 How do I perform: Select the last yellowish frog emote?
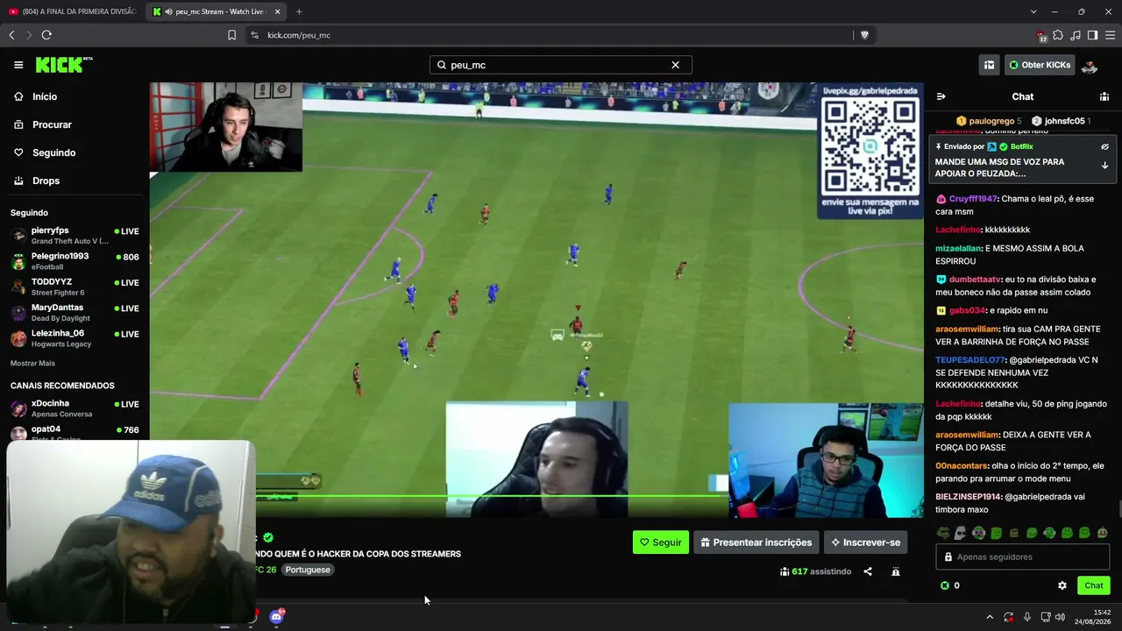1102,533
